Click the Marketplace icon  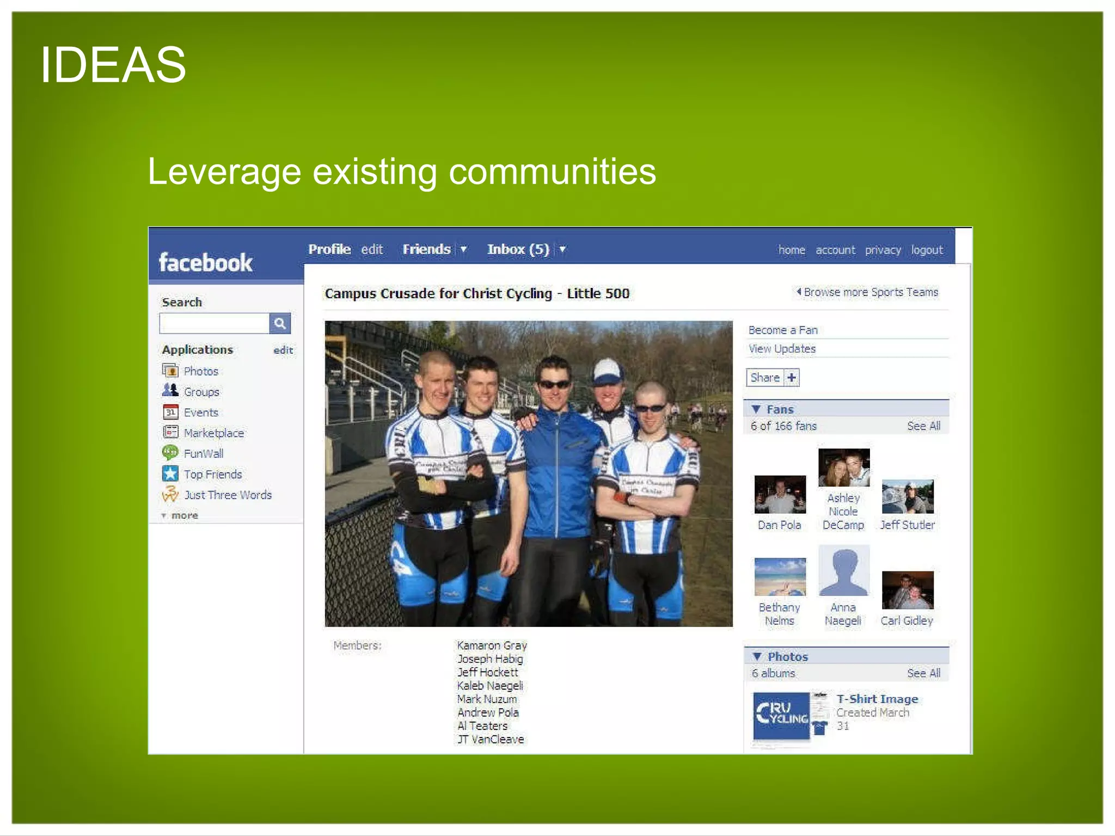(x=170, y=432)
